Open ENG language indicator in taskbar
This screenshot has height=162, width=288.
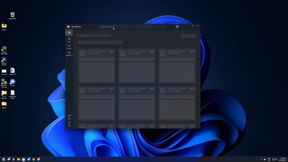point(269,159)
